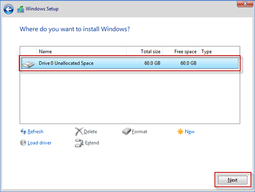Click the blue back arrow button
This screenshot has height=192, width=255.
pos(9,9)
